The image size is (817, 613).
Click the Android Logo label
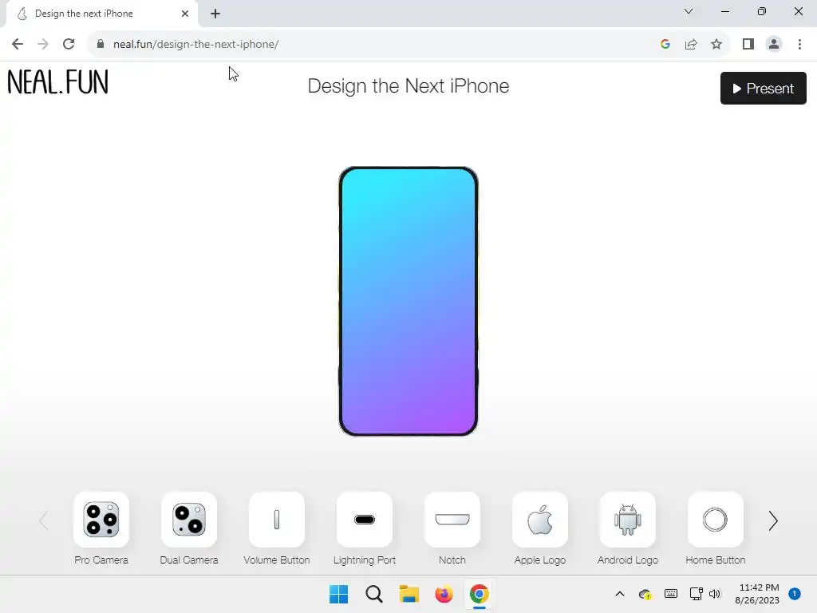click(x=628, y=560)
